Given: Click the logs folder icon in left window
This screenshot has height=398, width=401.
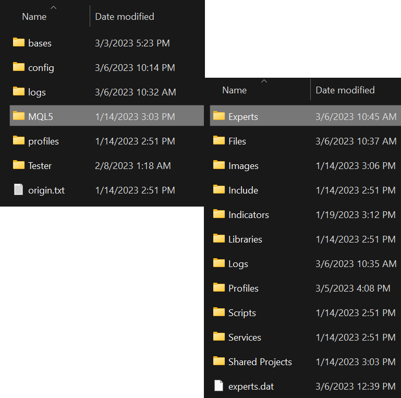Looking at the screenshot, I should coord(19,91).
